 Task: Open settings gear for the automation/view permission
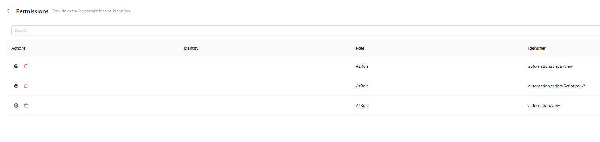click(x=16, y=105)
